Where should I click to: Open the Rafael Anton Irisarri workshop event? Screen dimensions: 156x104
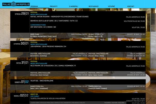[59, 17]
